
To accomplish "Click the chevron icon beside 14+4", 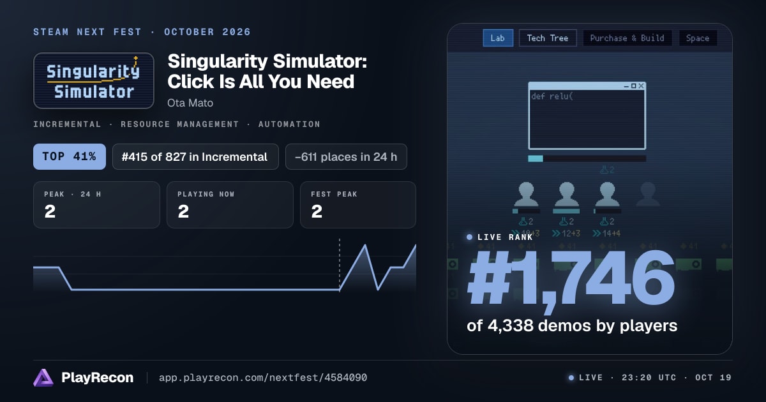I will tap(597, 234).
